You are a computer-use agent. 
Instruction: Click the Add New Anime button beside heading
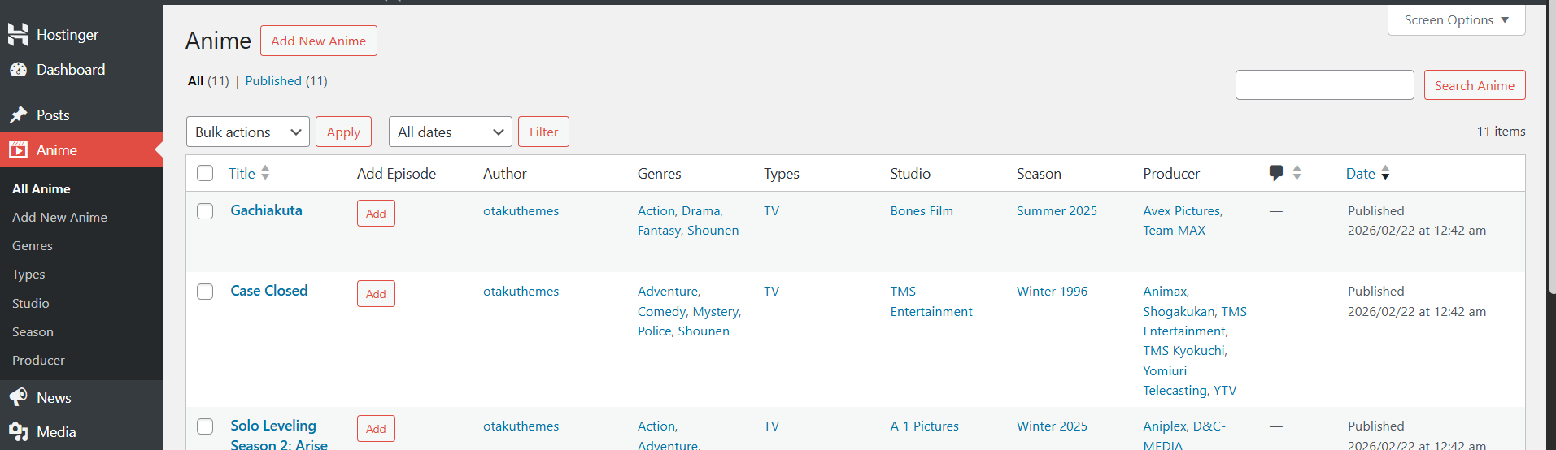(319, 41)
